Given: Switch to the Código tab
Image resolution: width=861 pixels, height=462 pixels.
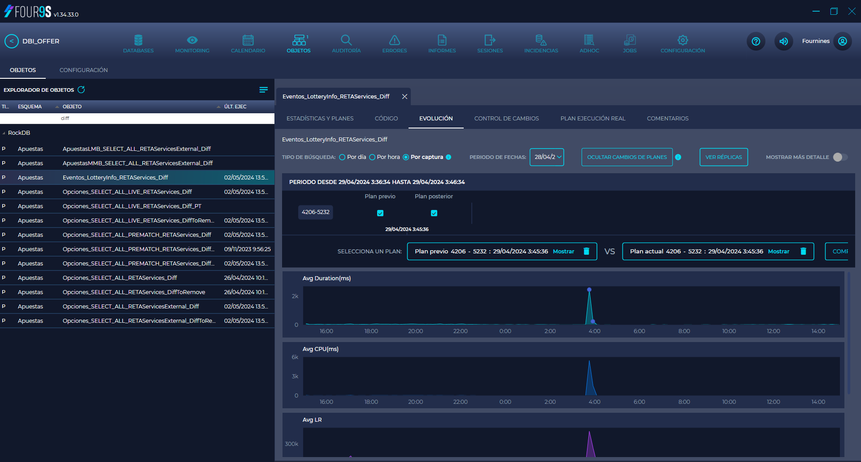Looking at the screenshot, I should pos(386,118).
